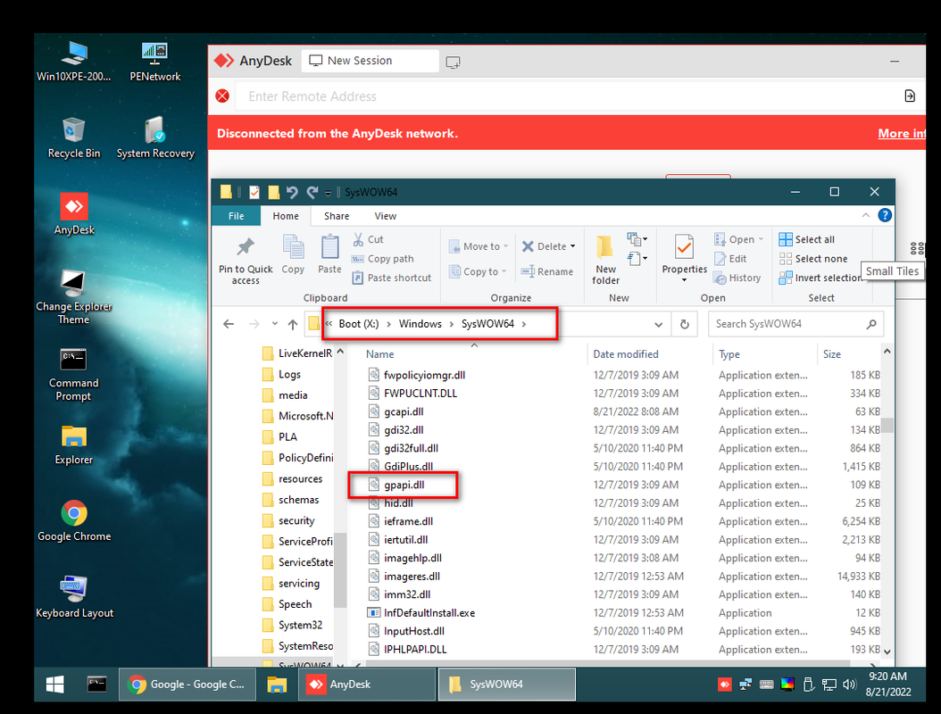
Task: Go back with the navigation arrow
Action: [229, 324]
